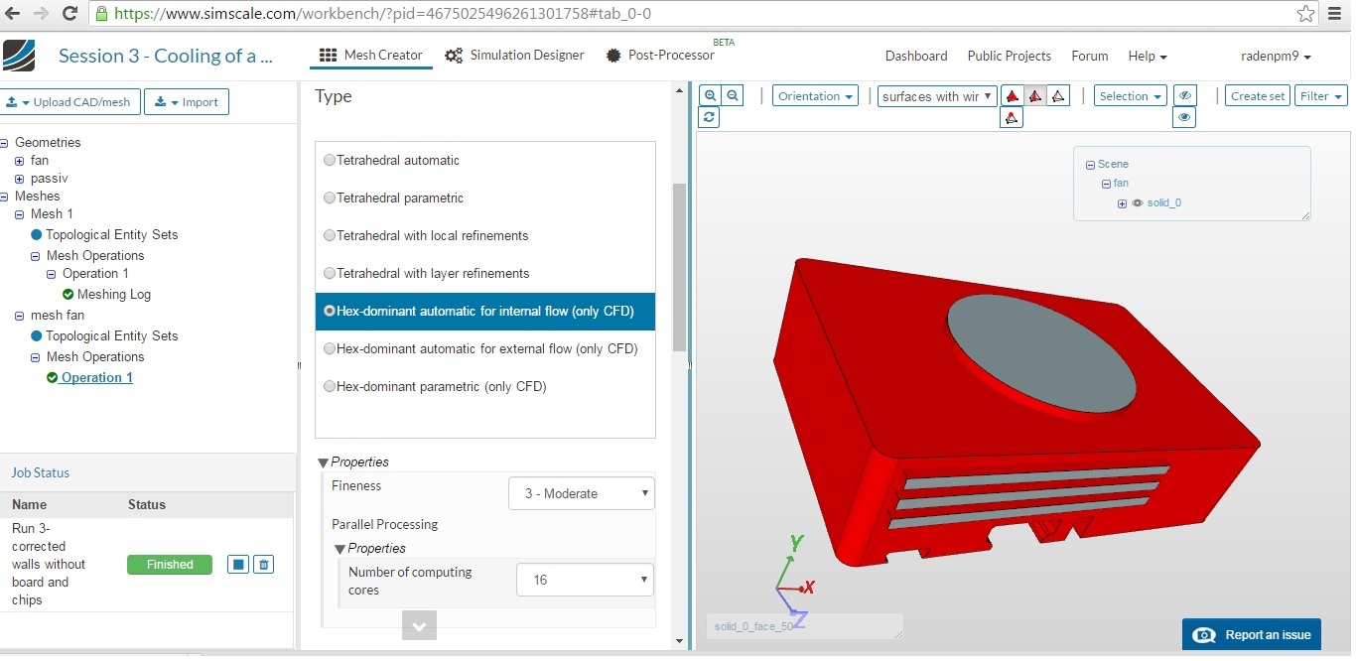Viewport: 1356px width, 661px height.
Task: Open the browser hamburger menu
Action: pos(1335,14)
